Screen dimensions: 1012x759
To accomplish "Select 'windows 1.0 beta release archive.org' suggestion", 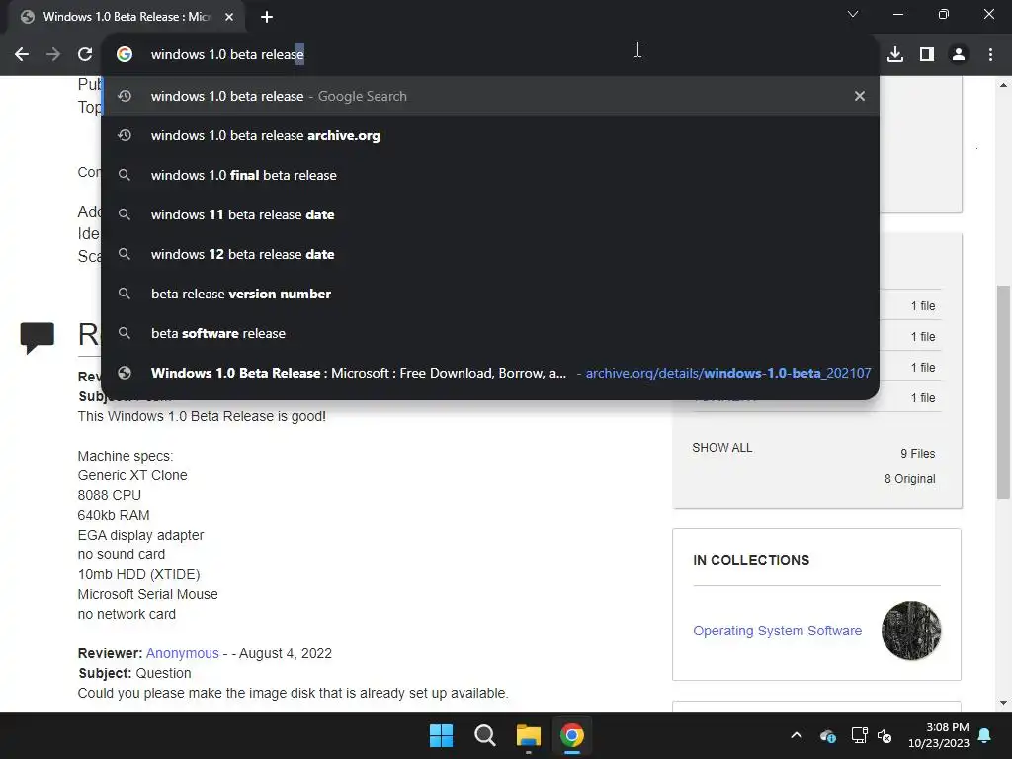I will point(490,135).
